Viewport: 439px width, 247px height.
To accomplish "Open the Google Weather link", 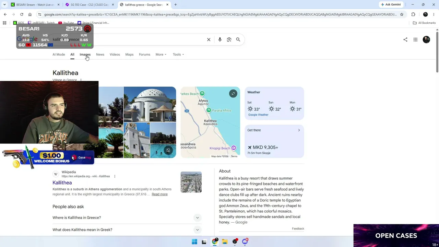I will tap(258, 115).
